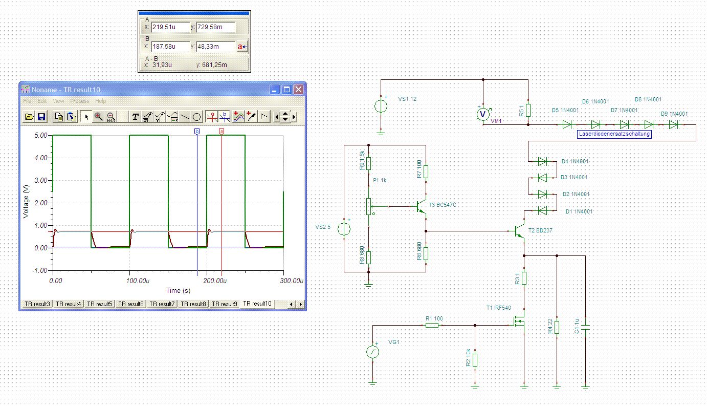Image resolution: width=707 pixels, height=407 pixels.
Task: Click the red 'a' arrow button in cursor panel
Action: coord(242,47)
